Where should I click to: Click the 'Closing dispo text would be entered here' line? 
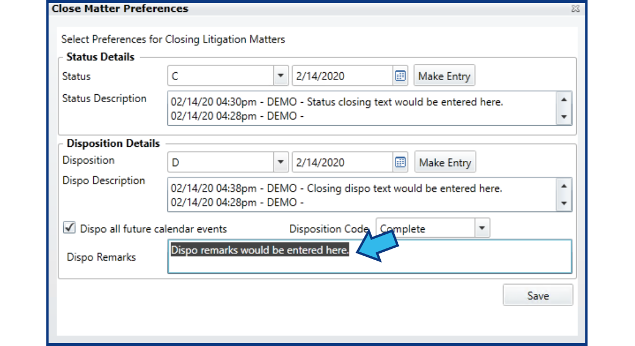tap(336, 189)
